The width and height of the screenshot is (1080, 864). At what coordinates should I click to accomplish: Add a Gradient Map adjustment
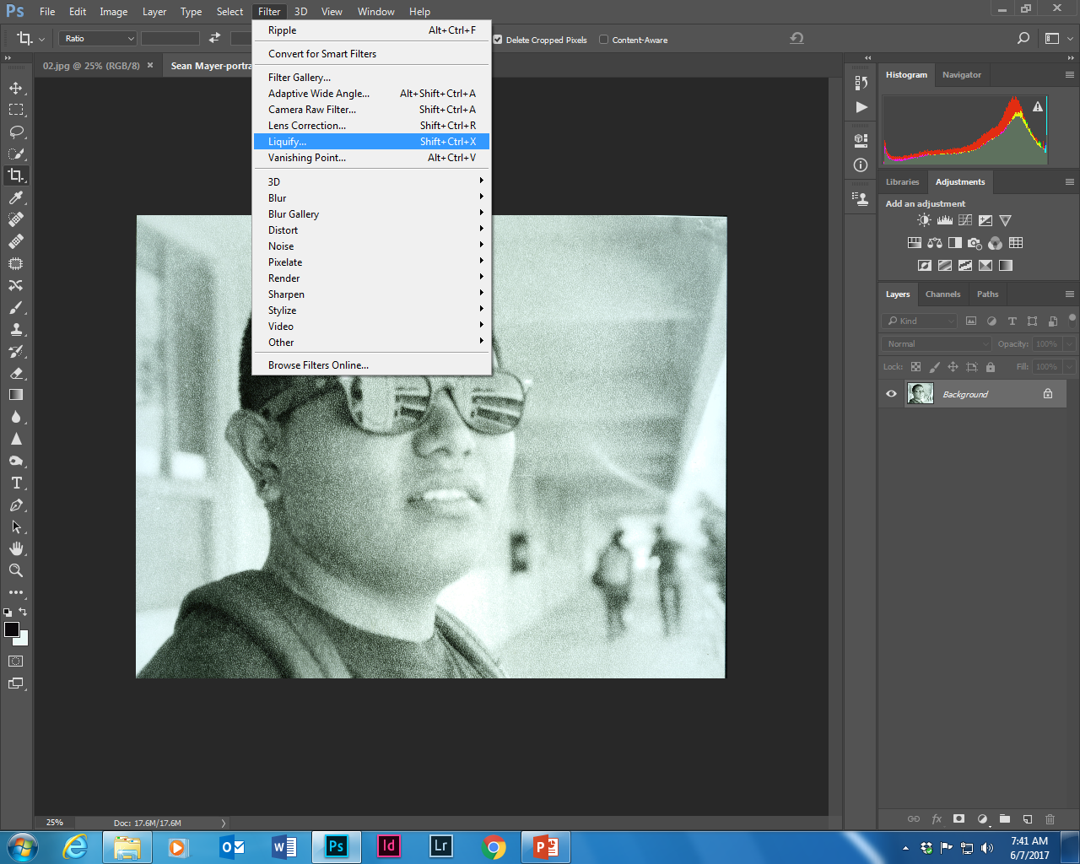tap(1006, 265)
